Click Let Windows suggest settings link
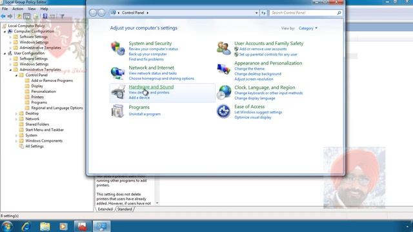 click(258, 112)
